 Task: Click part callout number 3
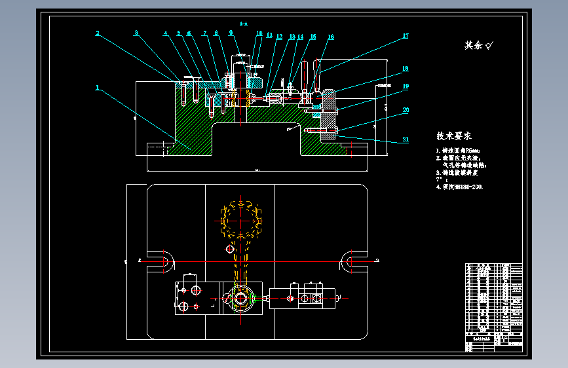[136, 32]
